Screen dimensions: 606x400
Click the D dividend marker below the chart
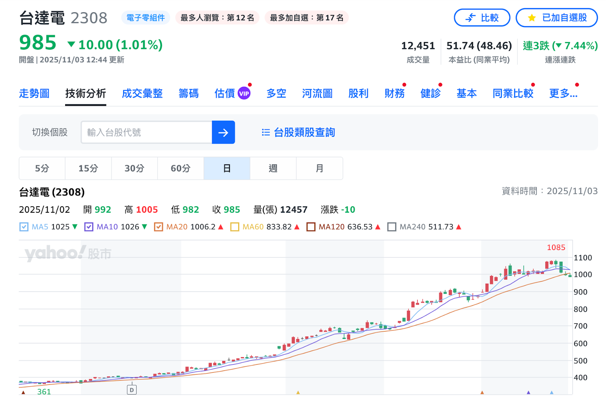click(x=131, y=389)
